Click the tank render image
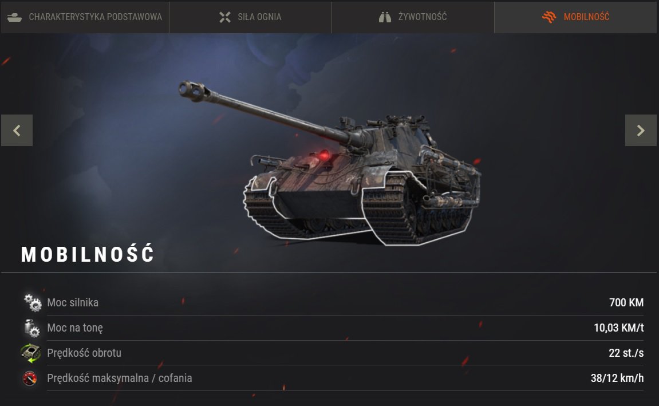 click(x=330, y=163)
